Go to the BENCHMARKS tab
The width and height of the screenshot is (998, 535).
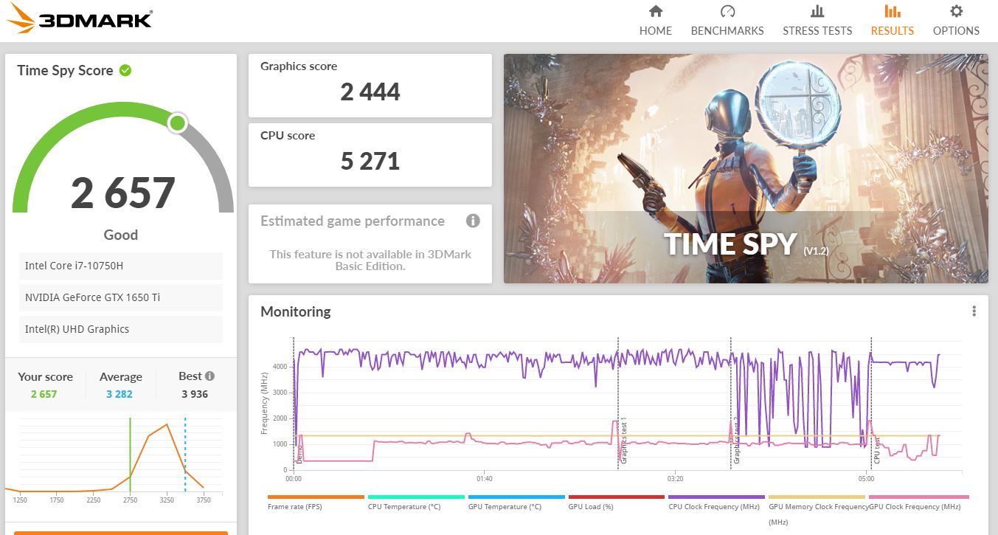(x=727, y=21)
